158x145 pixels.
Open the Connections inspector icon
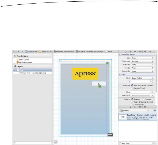tap(150, 51)
